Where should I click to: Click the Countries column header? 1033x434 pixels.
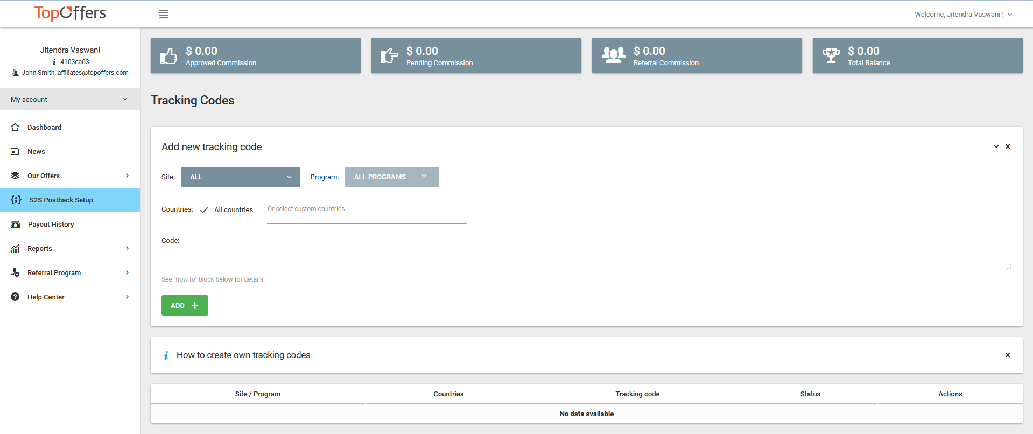pos(448,394)
